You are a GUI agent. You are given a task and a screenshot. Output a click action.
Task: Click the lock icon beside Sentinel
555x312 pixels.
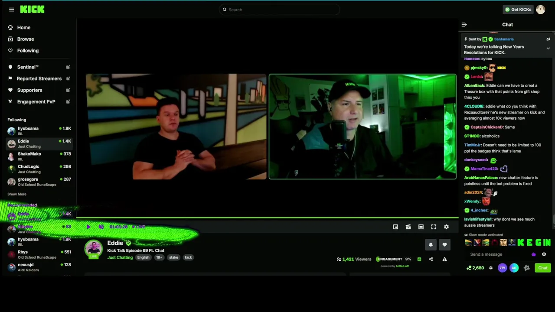[x=68, y=67]
